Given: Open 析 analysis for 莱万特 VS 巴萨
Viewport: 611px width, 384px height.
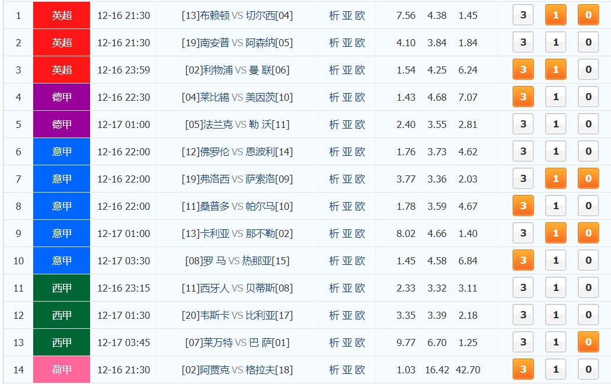Looking at the screenshot, I should (334, 343).
